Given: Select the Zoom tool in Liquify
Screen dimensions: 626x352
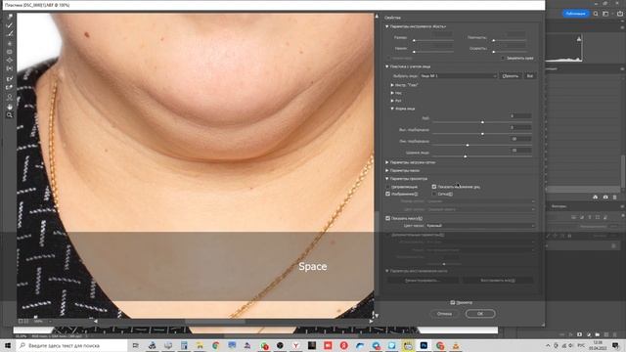Looking at the screenshot, I should [x=10, y=115].
